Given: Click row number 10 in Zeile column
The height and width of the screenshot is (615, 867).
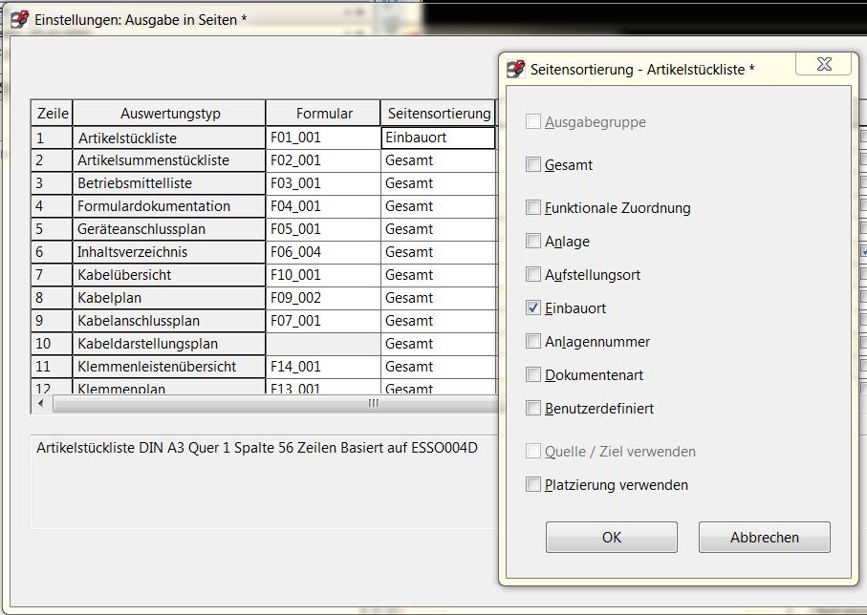Looking at the screenshot, I should 52,344.
